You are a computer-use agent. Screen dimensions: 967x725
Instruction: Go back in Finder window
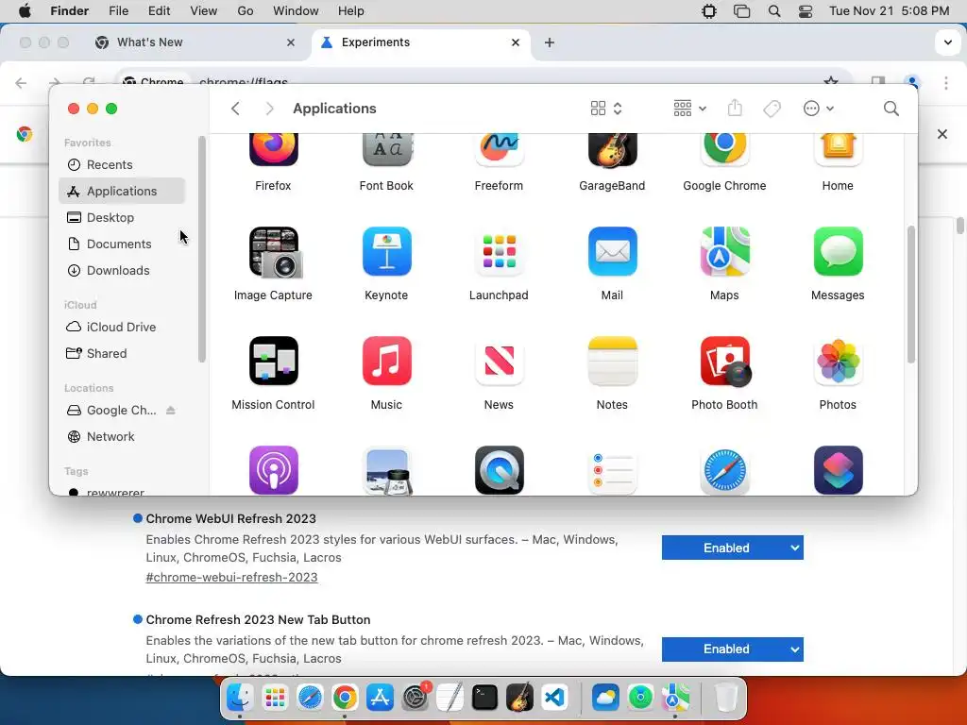pos(235,109)
